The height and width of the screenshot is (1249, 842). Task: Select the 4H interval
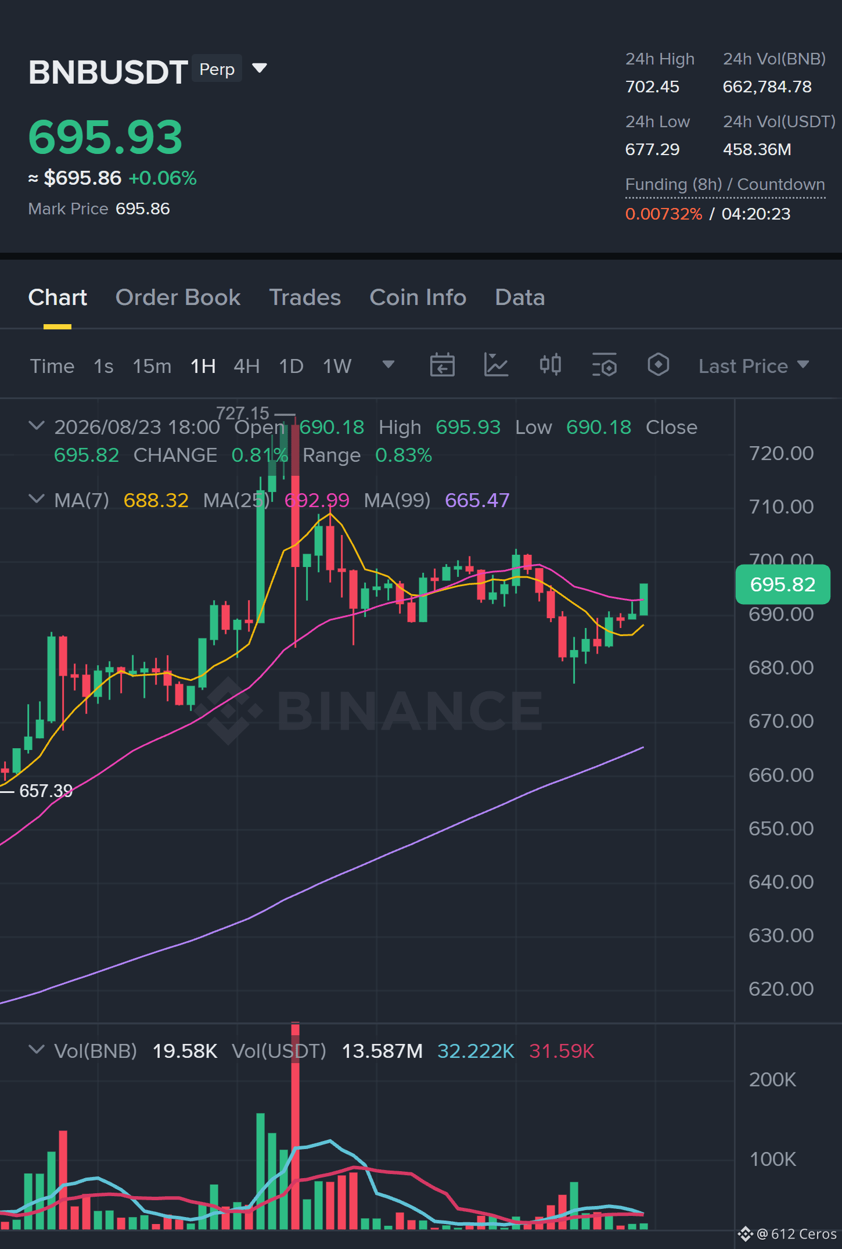[x=247, y=366]
